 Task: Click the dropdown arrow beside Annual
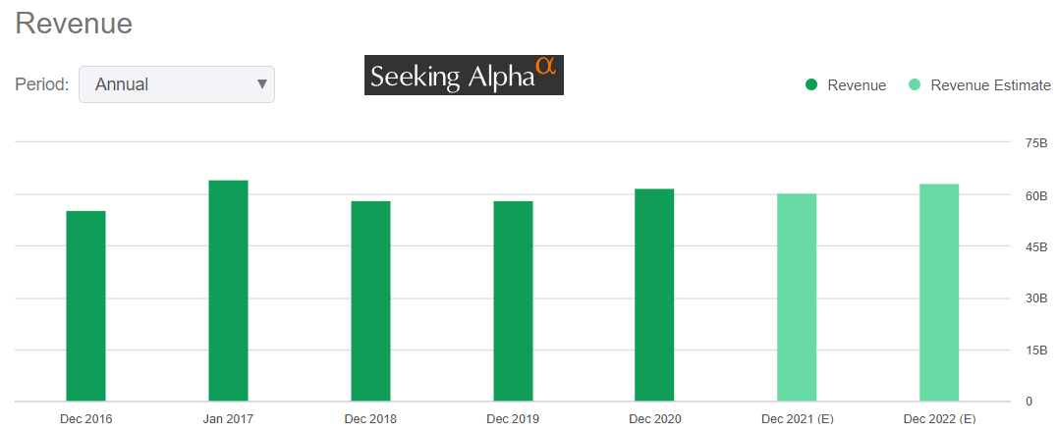click(261, 84)
